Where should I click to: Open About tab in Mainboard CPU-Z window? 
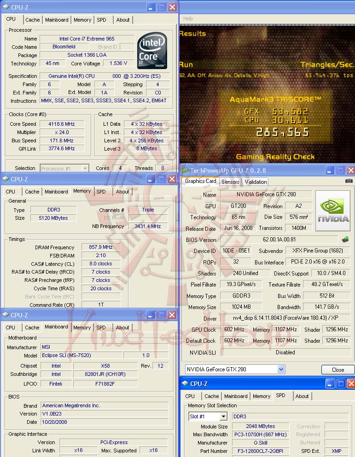[x=122, y=328]
